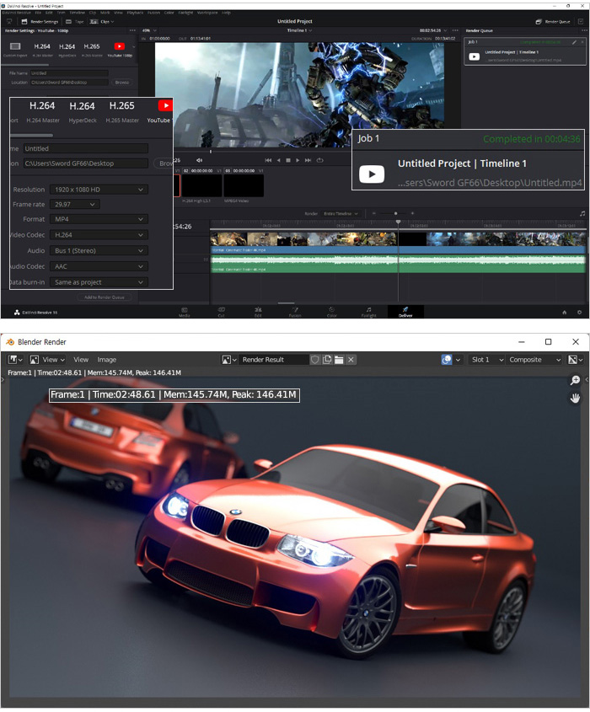Click Add to Render Queue button
This screenshot has width=590, height=712.
pyautogui.click(x=104, y=297)
